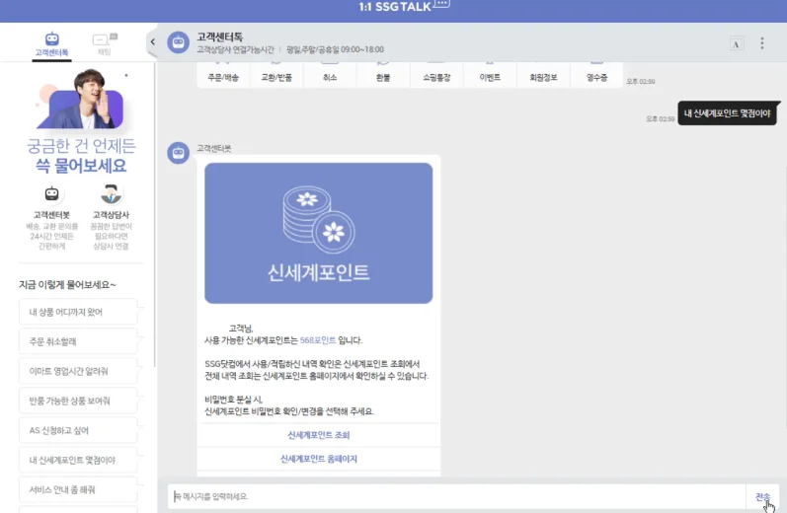This screenshot has height=513, width=787.
Task: Select the 취소 quick menu
Action: point(330,75)
